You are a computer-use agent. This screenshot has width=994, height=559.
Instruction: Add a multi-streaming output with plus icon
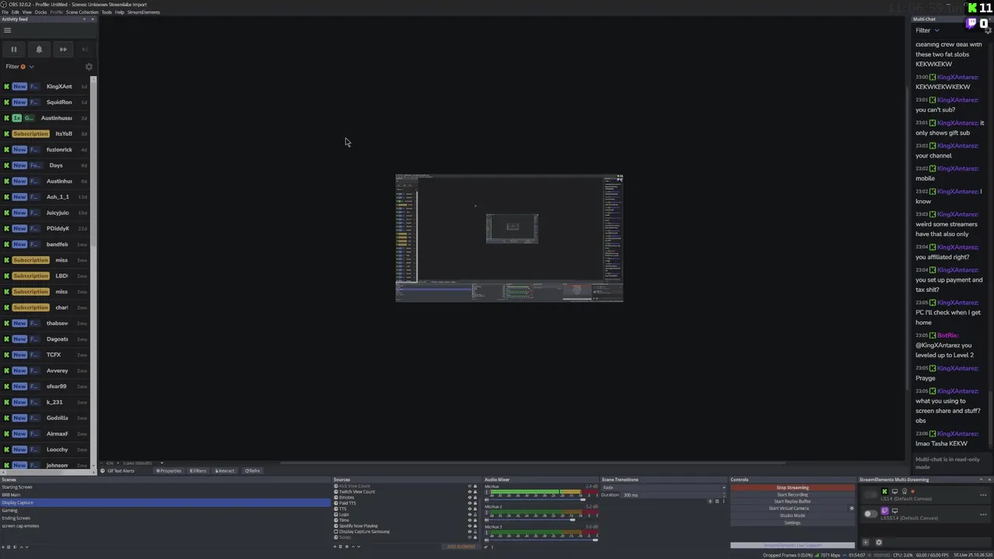click(x=866, y=543)
